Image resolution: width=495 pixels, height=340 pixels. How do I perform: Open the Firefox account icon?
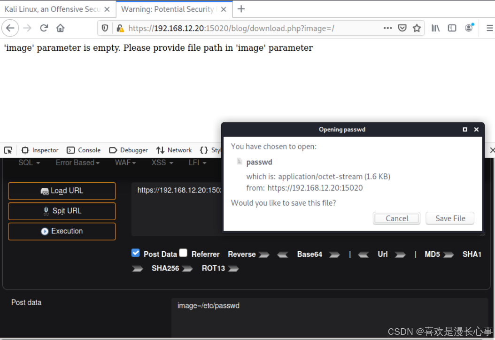point(469,28)
